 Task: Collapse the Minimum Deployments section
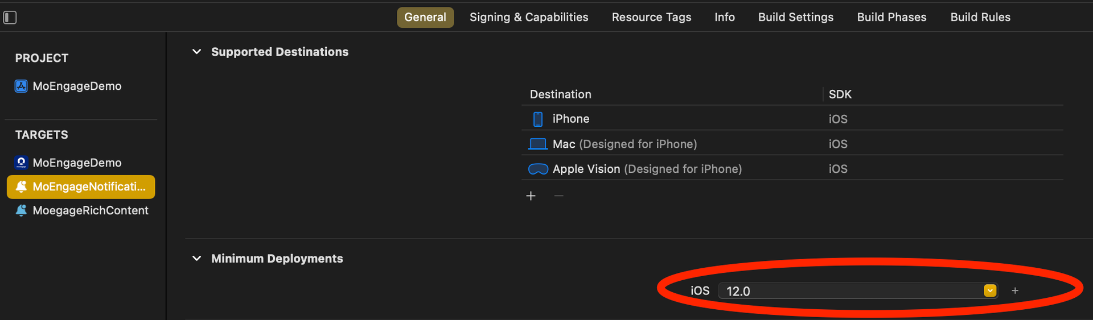click(x=196, y=259)
